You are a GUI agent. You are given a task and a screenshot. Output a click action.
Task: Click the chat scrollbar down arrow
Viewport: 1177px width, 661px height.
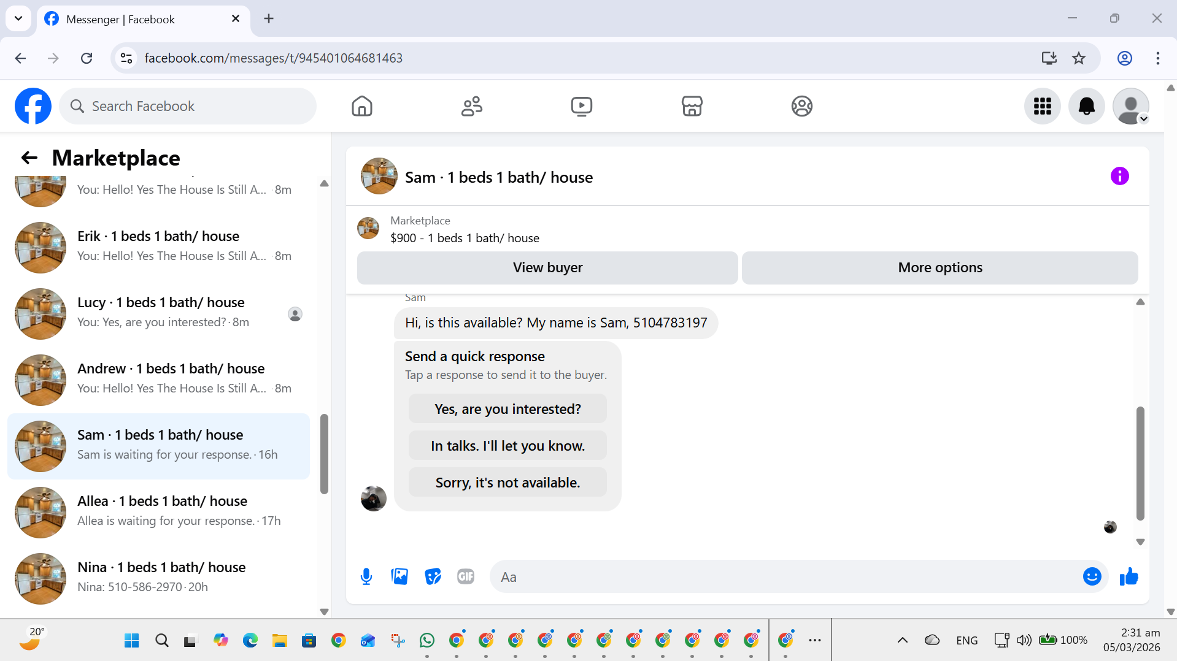(x=1140, y=542)
